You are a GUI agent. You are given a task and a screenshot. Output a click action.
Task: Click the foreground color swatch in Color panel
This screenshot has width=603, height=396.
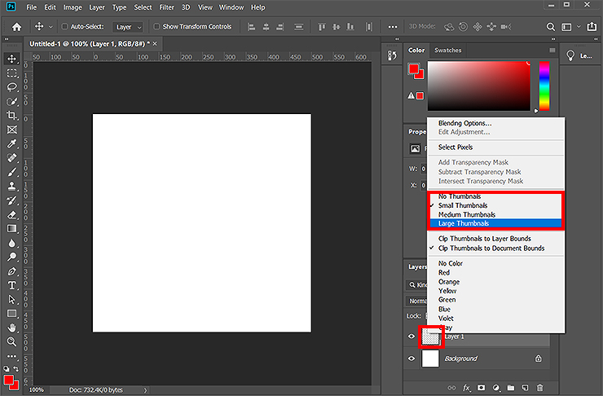pos(413,69)
